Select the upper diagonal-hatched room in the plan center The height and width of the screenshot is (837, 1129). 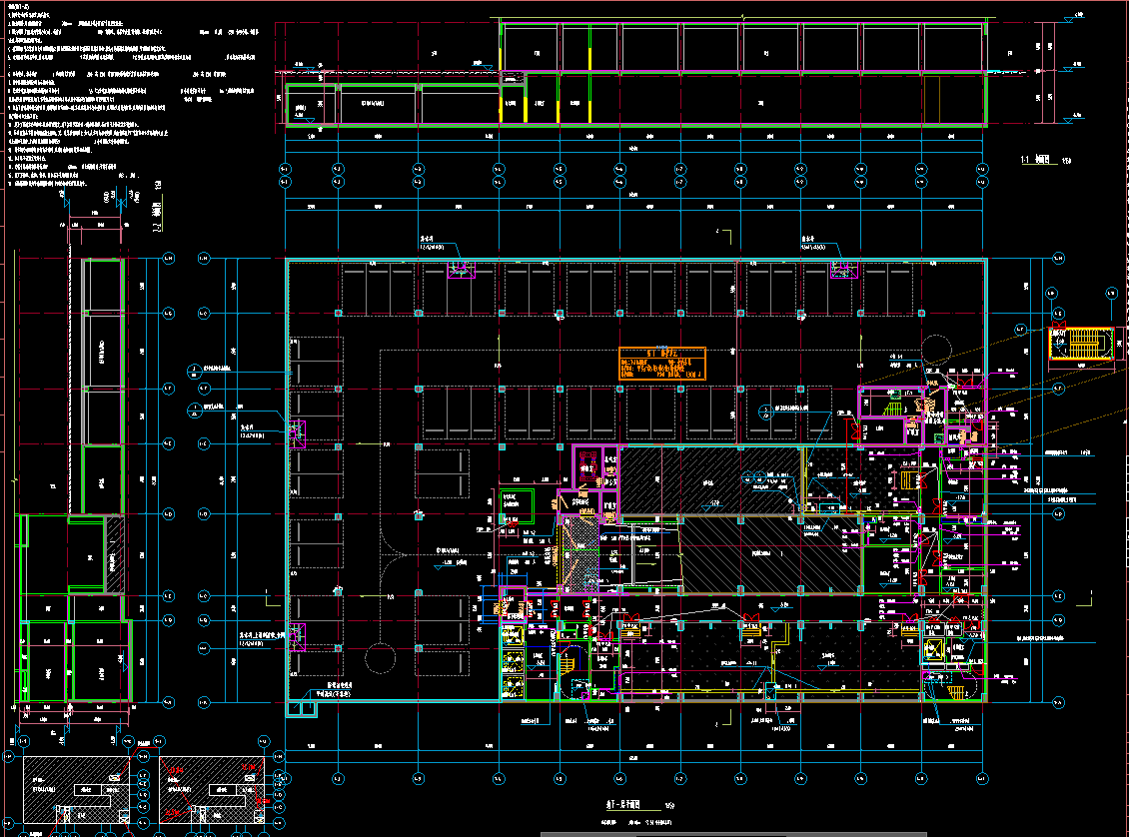pos(709,481)
